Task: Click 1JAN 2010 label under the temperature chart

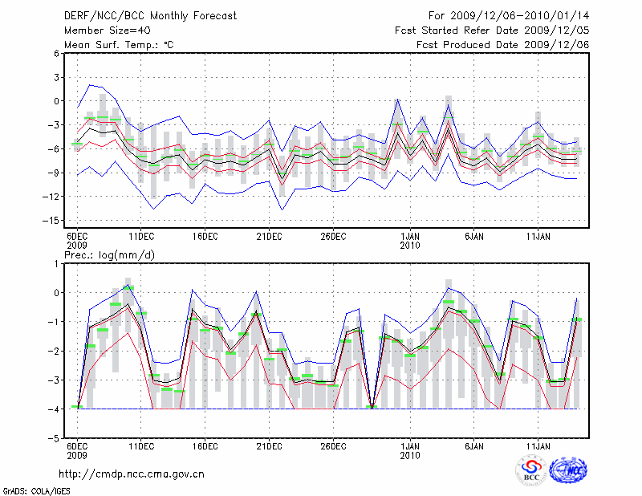Action: click(x=410, y=241)
